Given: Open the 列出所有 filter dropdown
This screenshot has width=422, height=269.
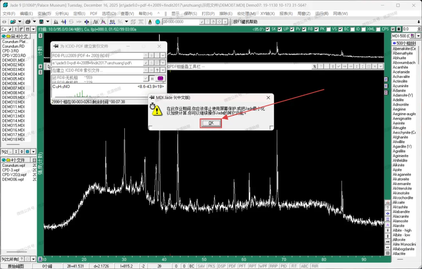Looking at the screenshot, I should [33, 259].
